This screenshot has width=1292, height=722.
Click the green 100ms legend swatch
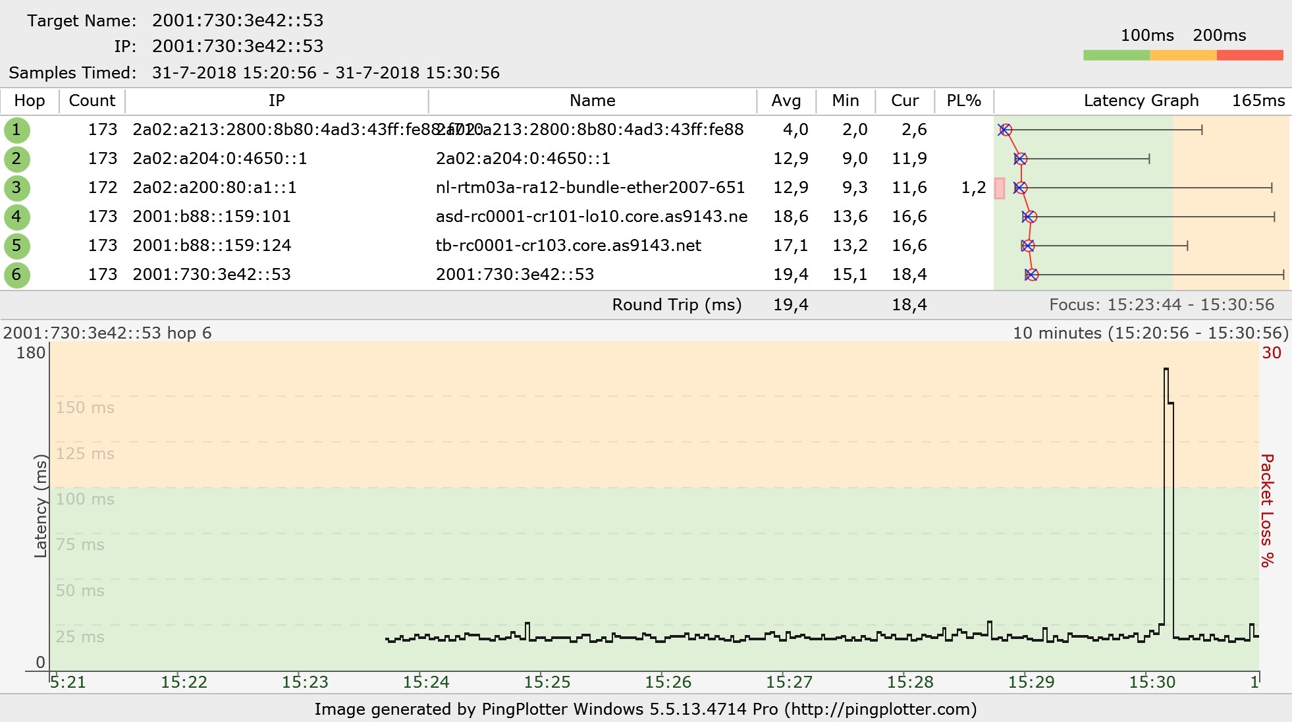click(1116, 55)
